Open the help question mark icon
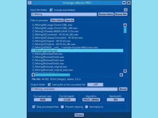The width and height of the screenshot is (158, 118). [30, 3]
